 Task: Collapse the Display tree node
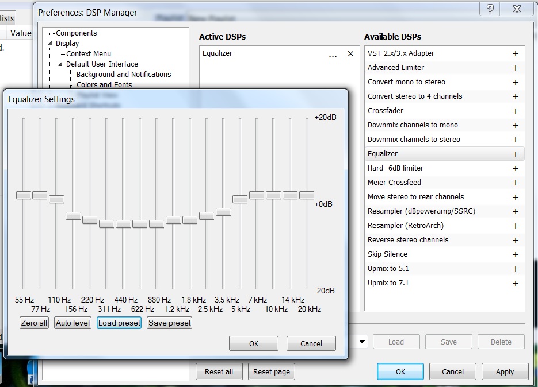(50, 44)
